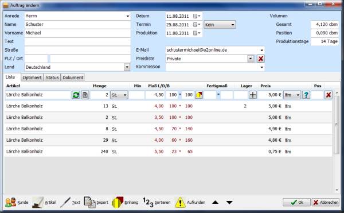The width and height of the screenshot is (344, 213).
Task: Click the Menge column header
Action: 100,86
